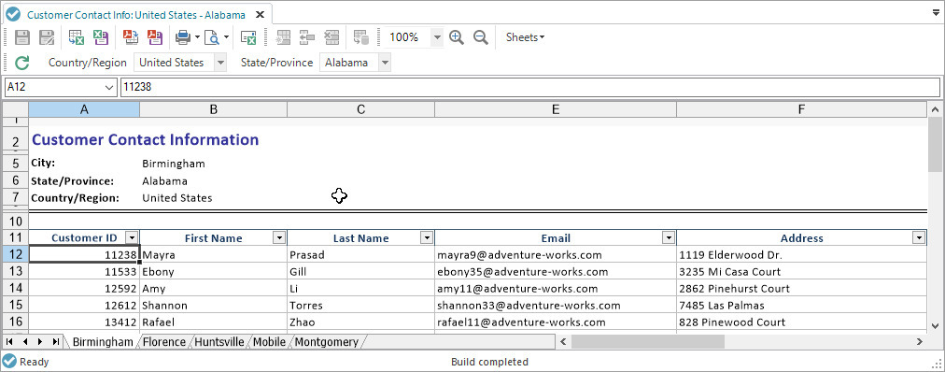This screenshot has width=945, height=372.
Task: Click the Select All corner cell
Action: [x=16, y=109]
